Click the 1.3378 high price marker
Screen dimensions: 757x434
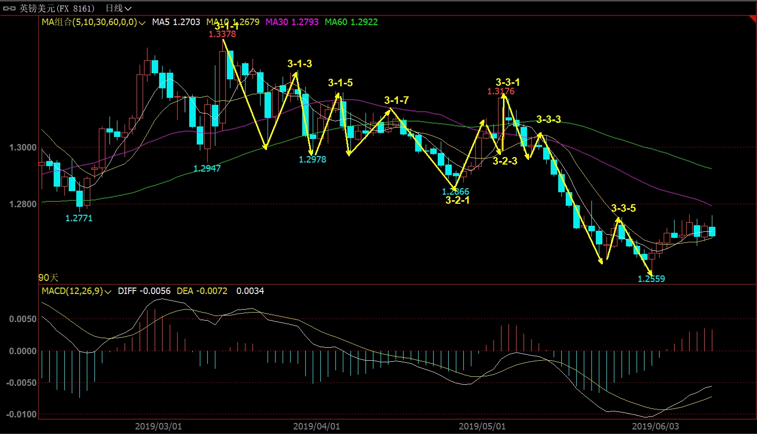[222, 34]
